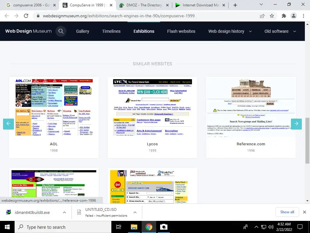Image resolution: width=310 pixels, height=233 pixels.
Task: Click the Web Design Museum logo
Action: coord(28,31)
